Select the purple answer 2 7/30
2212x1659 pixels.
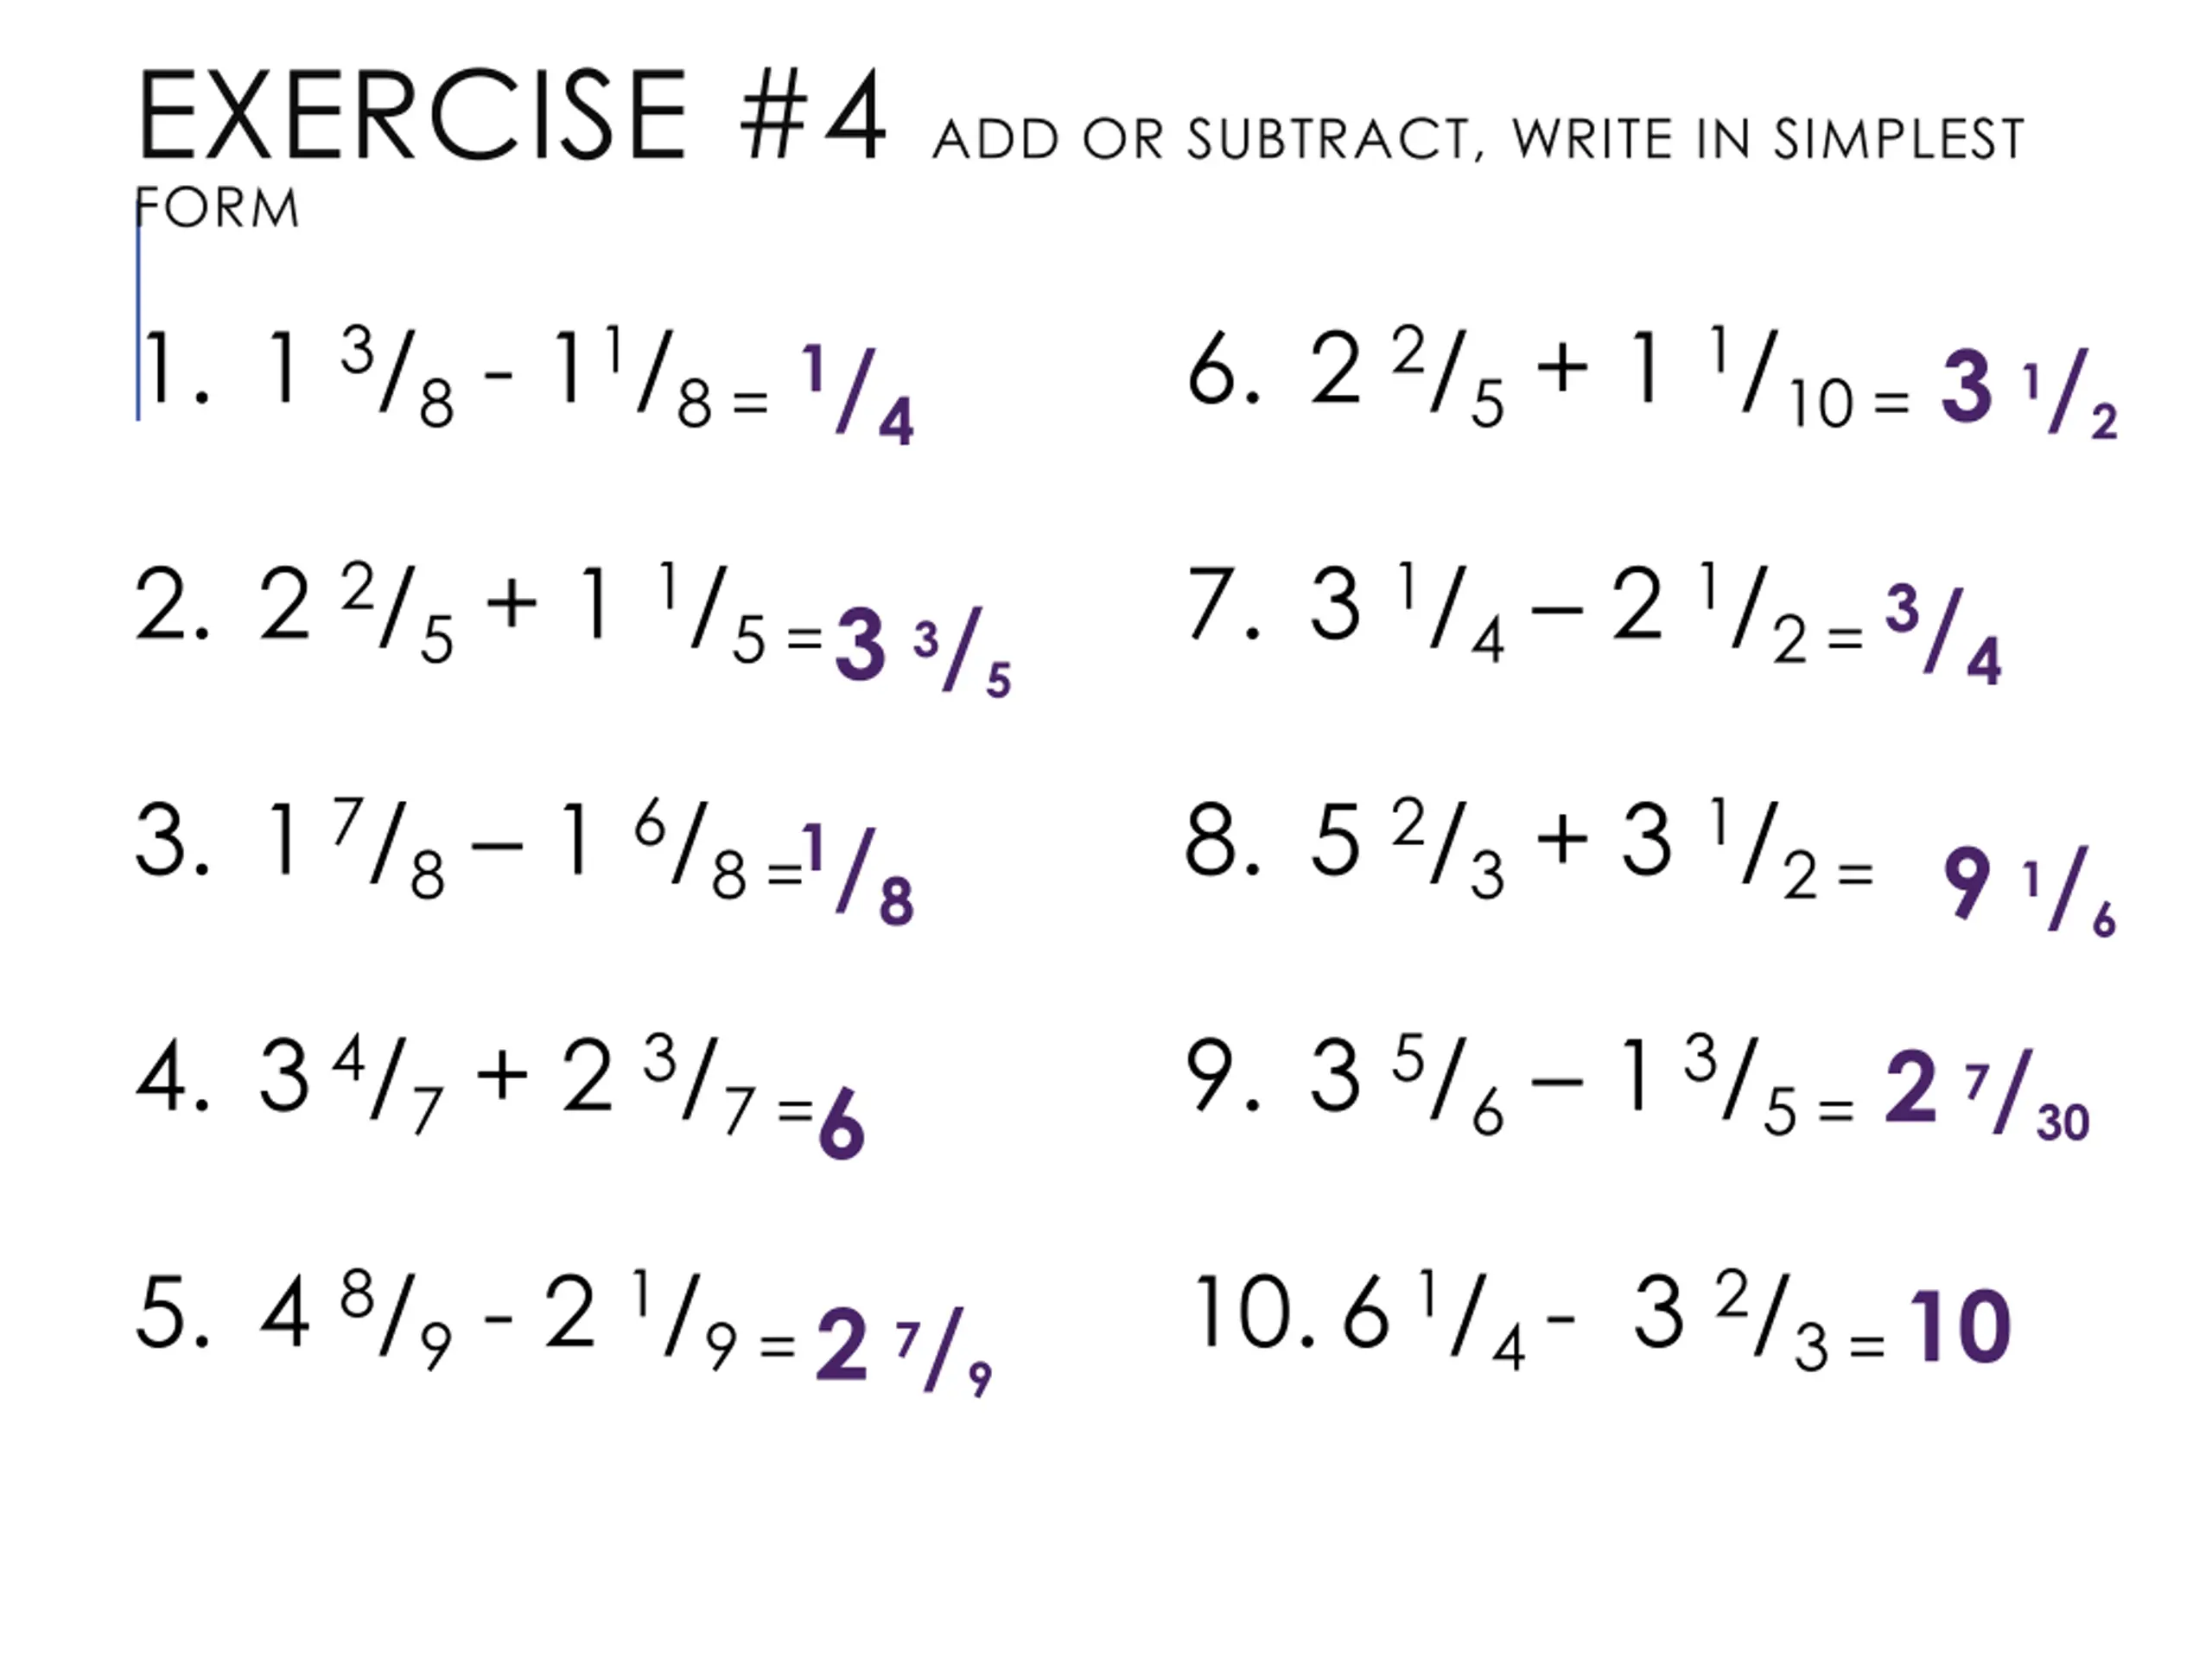pyautogui.click(x=1987, y=1094)
